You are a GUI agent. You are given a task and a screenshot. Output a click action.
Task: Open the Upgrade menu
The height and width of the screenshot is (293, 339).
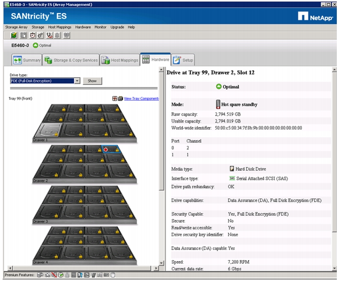(117, 27)
